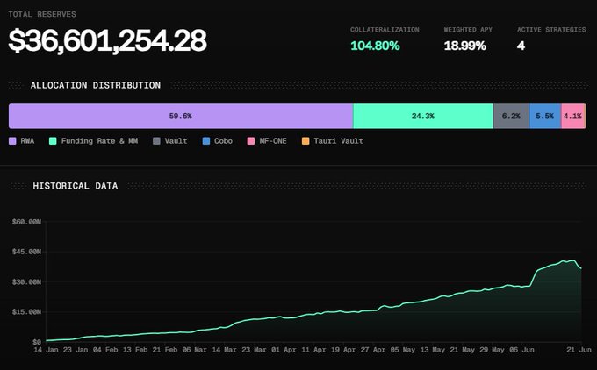Viewport: 597px width, 370px height.
Task: Click the Funding Rate & MM legend swatch
Action: point(53,141)
